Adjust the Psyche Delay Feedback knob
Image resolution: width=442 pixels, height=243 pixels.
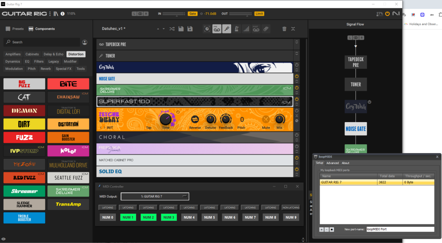click(225, 119)
